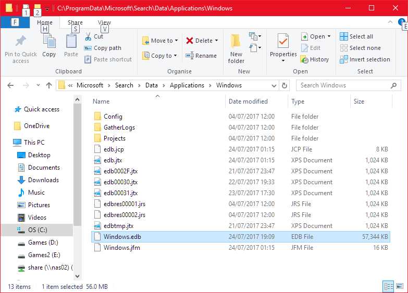Click the Copy icon in Clipboard group
Image resolution: width=408 pixels, height=293 pixels.
(x=49, y=42)
